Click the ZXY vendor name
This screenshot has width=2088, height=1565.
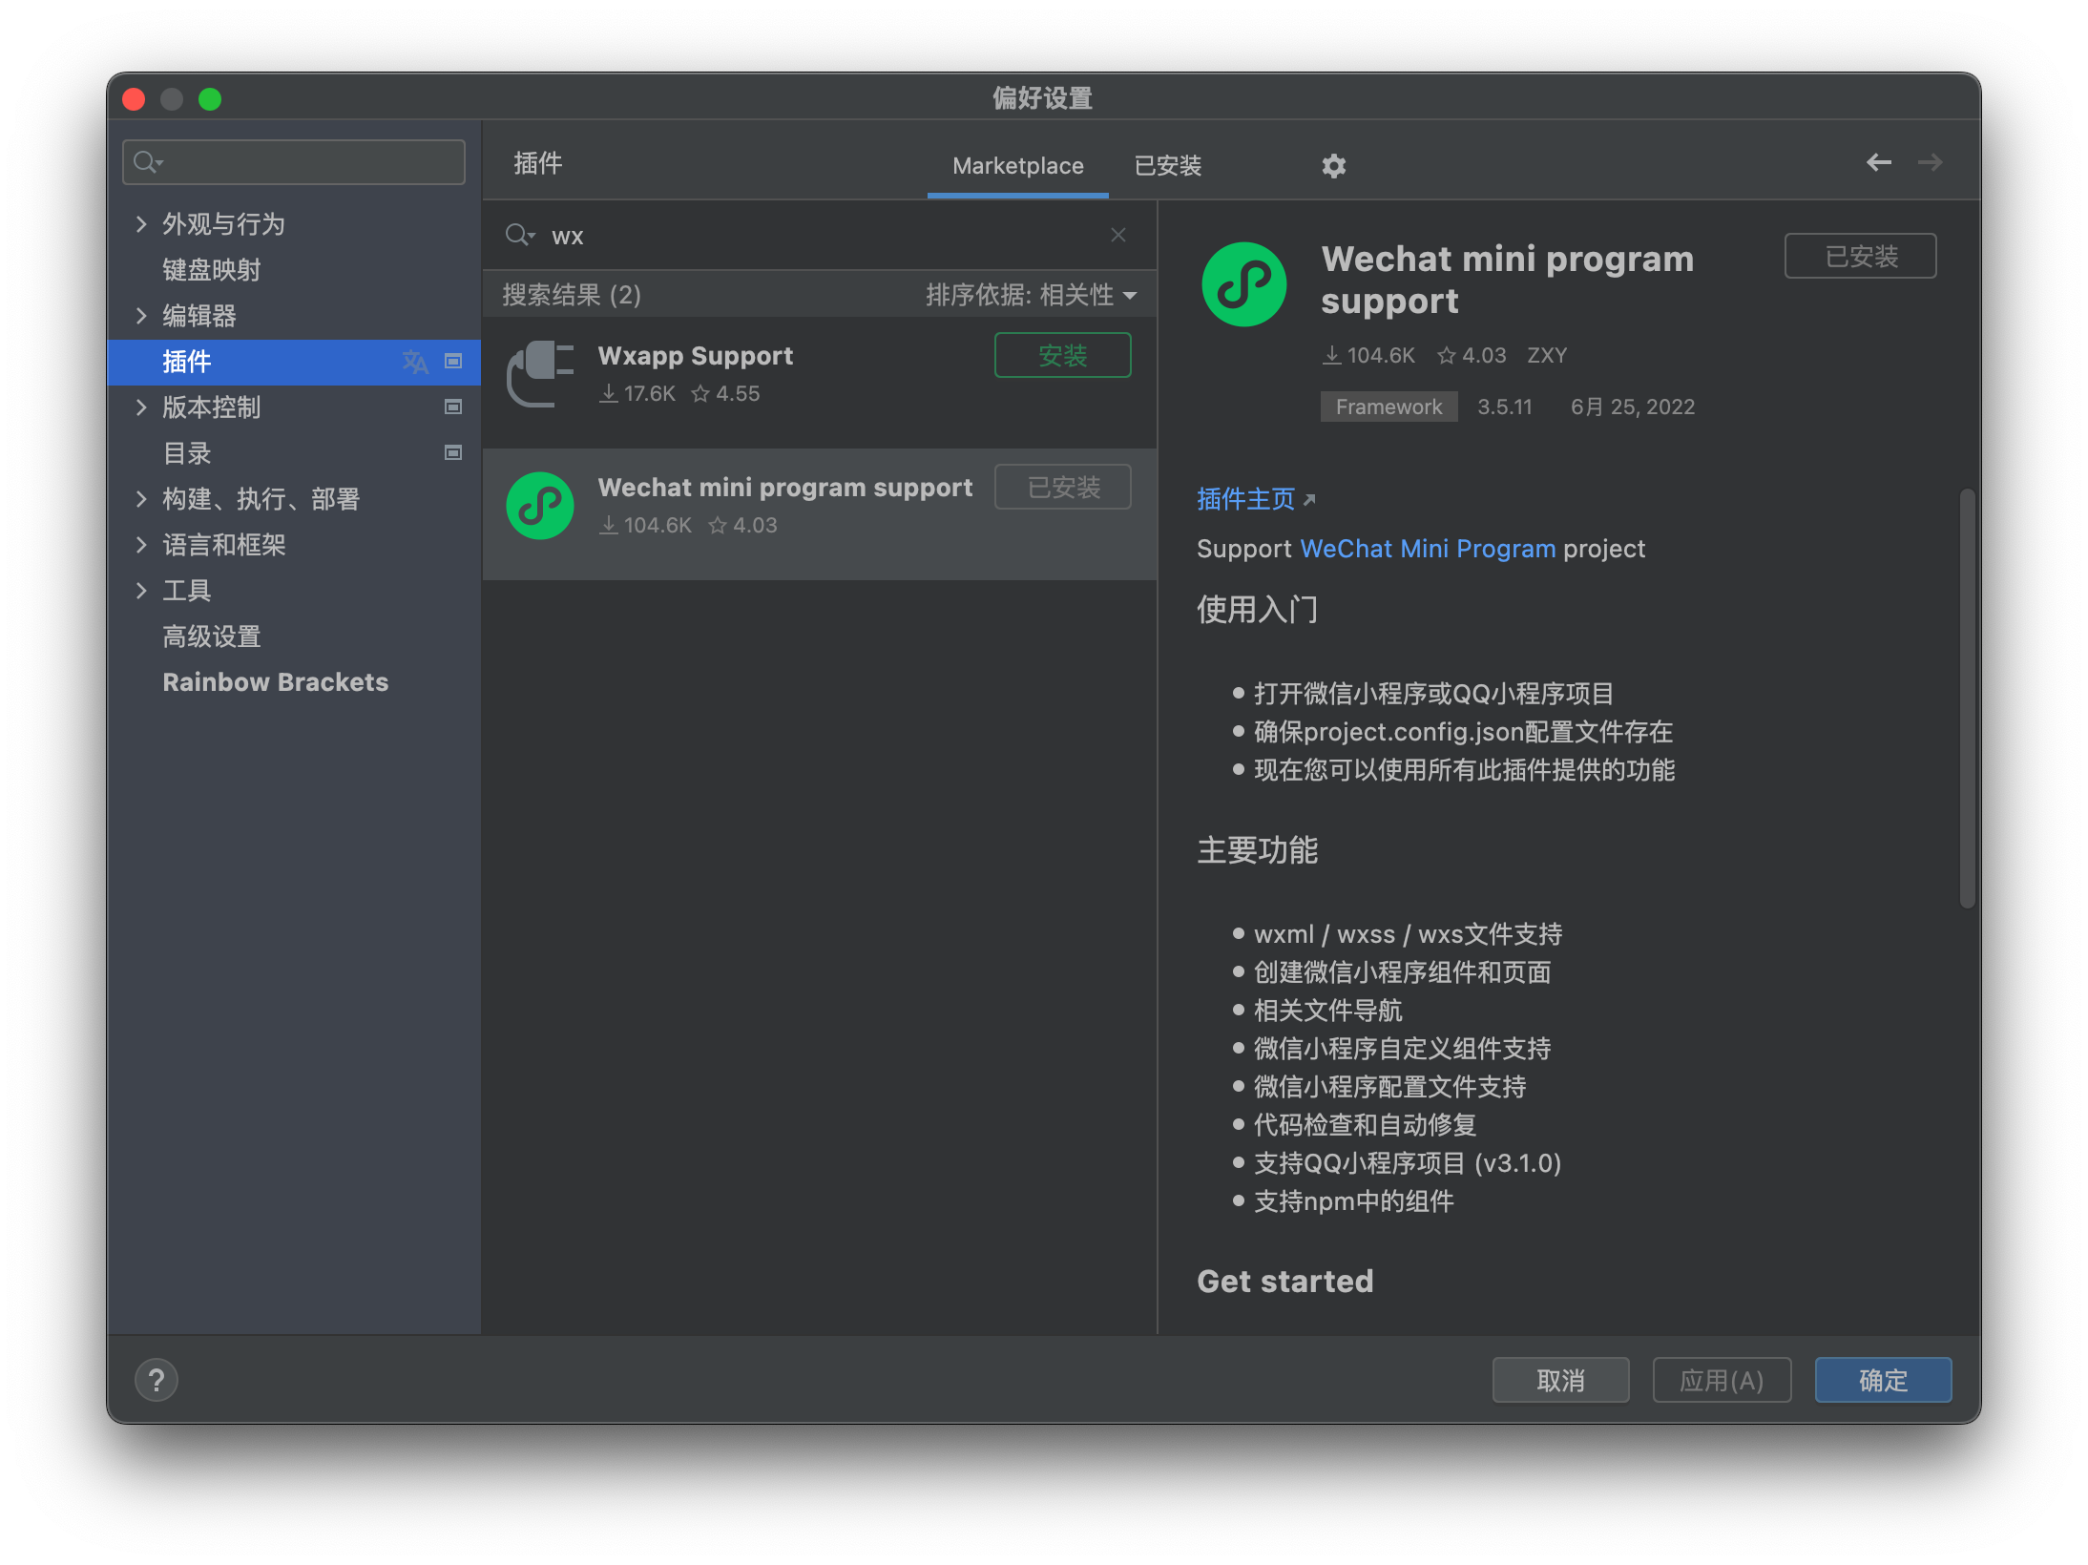(1547, 355)
